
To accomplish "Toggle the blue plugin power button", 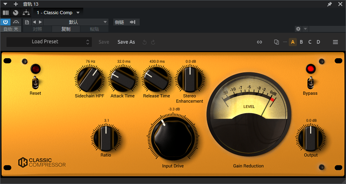I will coord(6,22).
